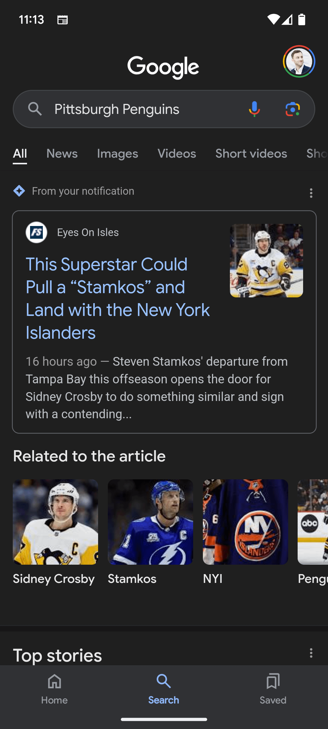The height and width of the screenshot is (729, 328).
Task: Tap the Eyes On Isles source logo
Action: click(x=36, y=232)
